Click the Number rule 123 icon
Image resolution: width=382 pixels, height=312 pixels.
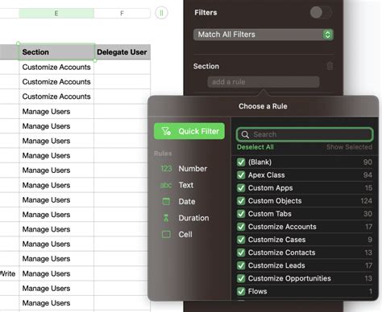click(x=166, y=169)
